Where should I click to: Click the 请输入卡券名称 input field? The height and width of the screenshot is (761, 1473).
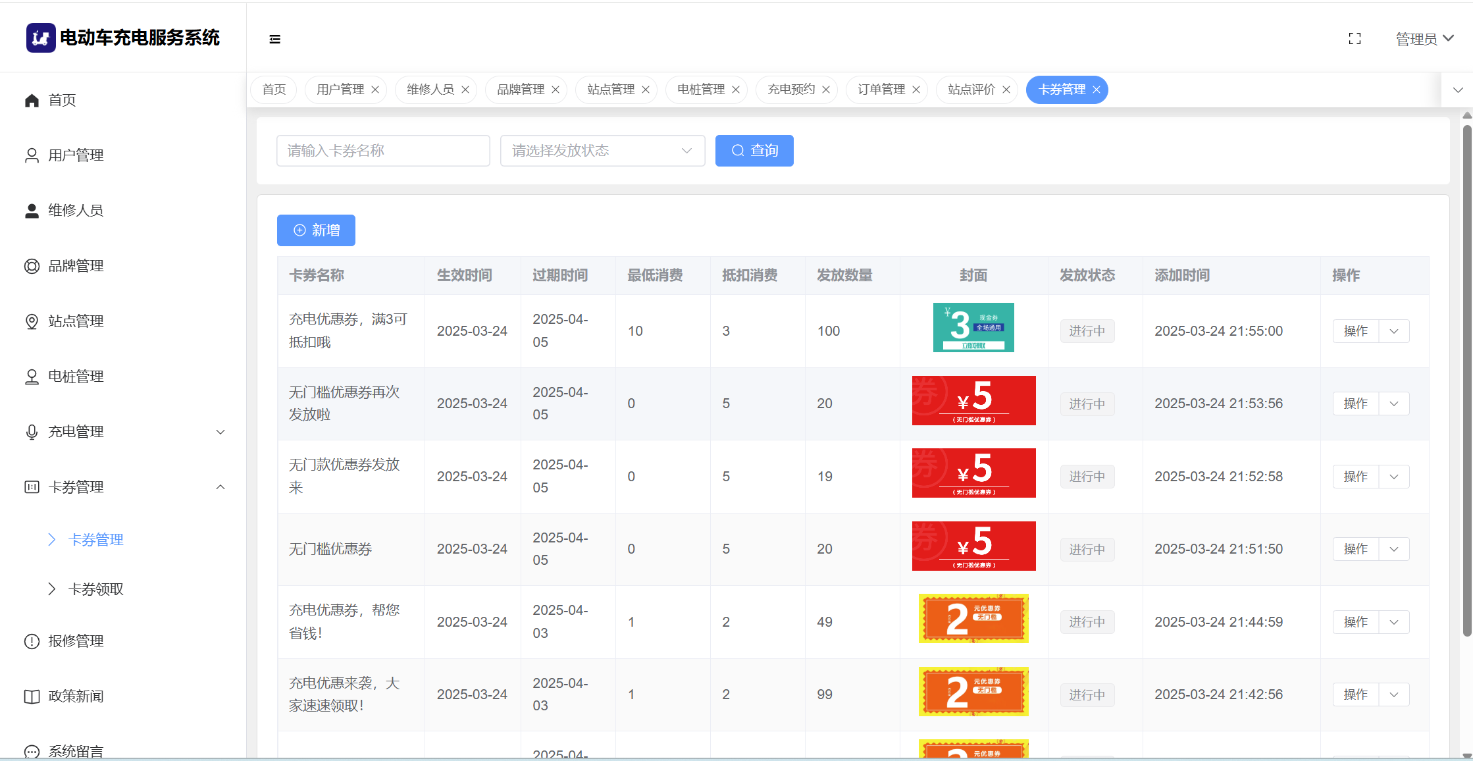tap(383, 151)
